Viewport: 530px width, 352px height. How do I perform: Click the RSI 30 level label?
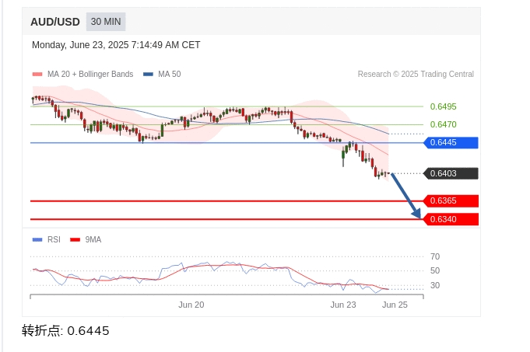point(434,285)
